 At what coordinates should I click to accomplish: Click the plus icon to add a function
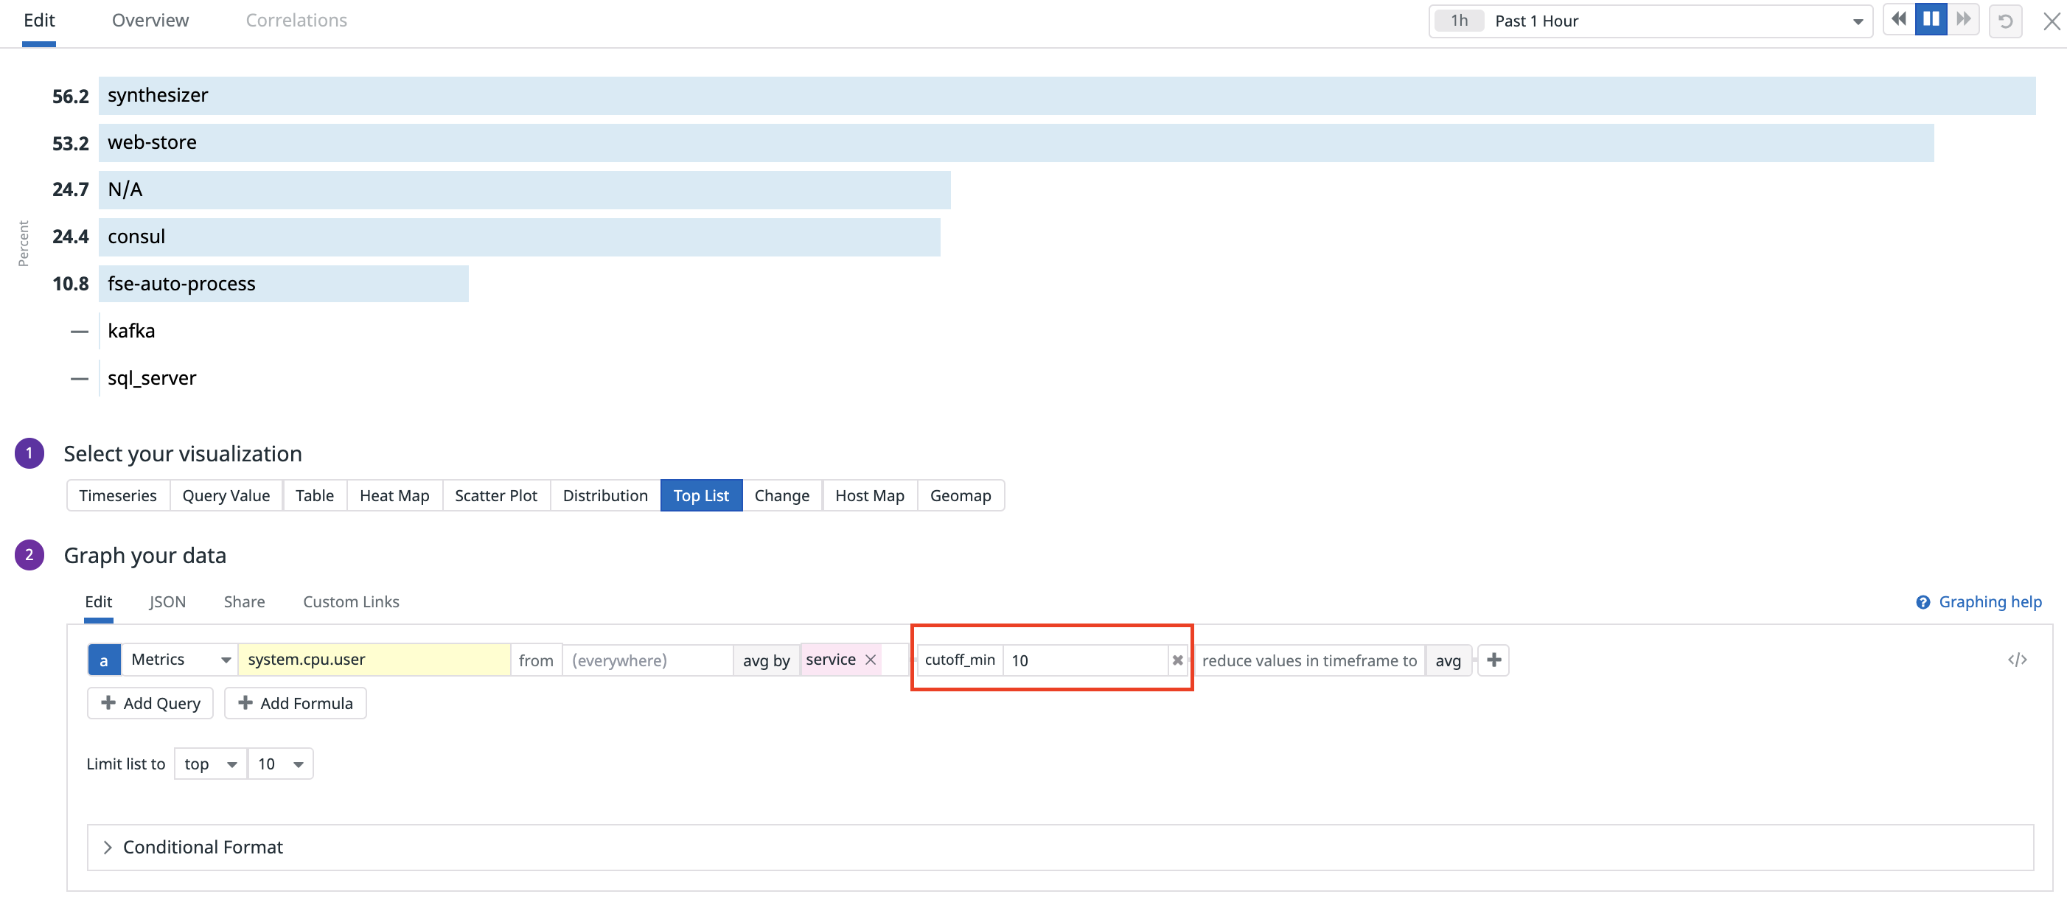1493,660
